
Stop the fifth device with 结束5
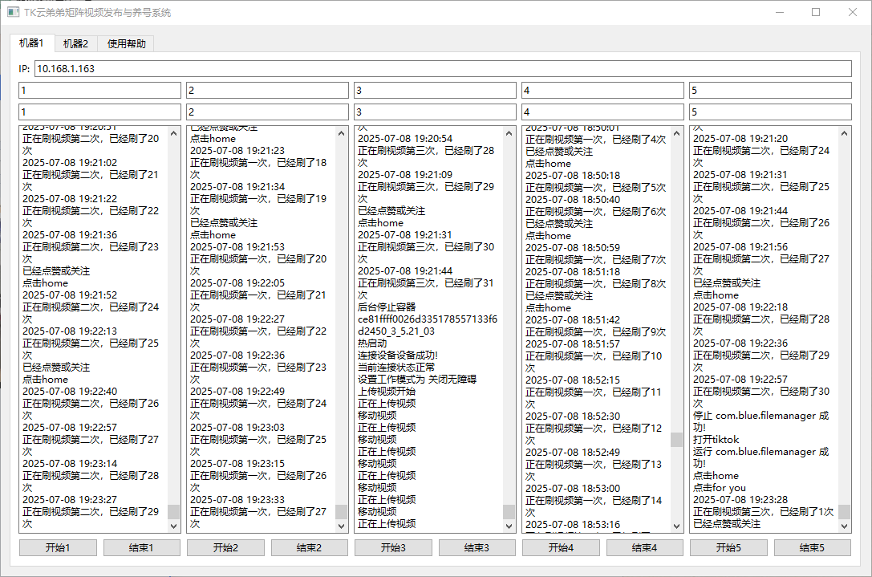tap(812, 547)
